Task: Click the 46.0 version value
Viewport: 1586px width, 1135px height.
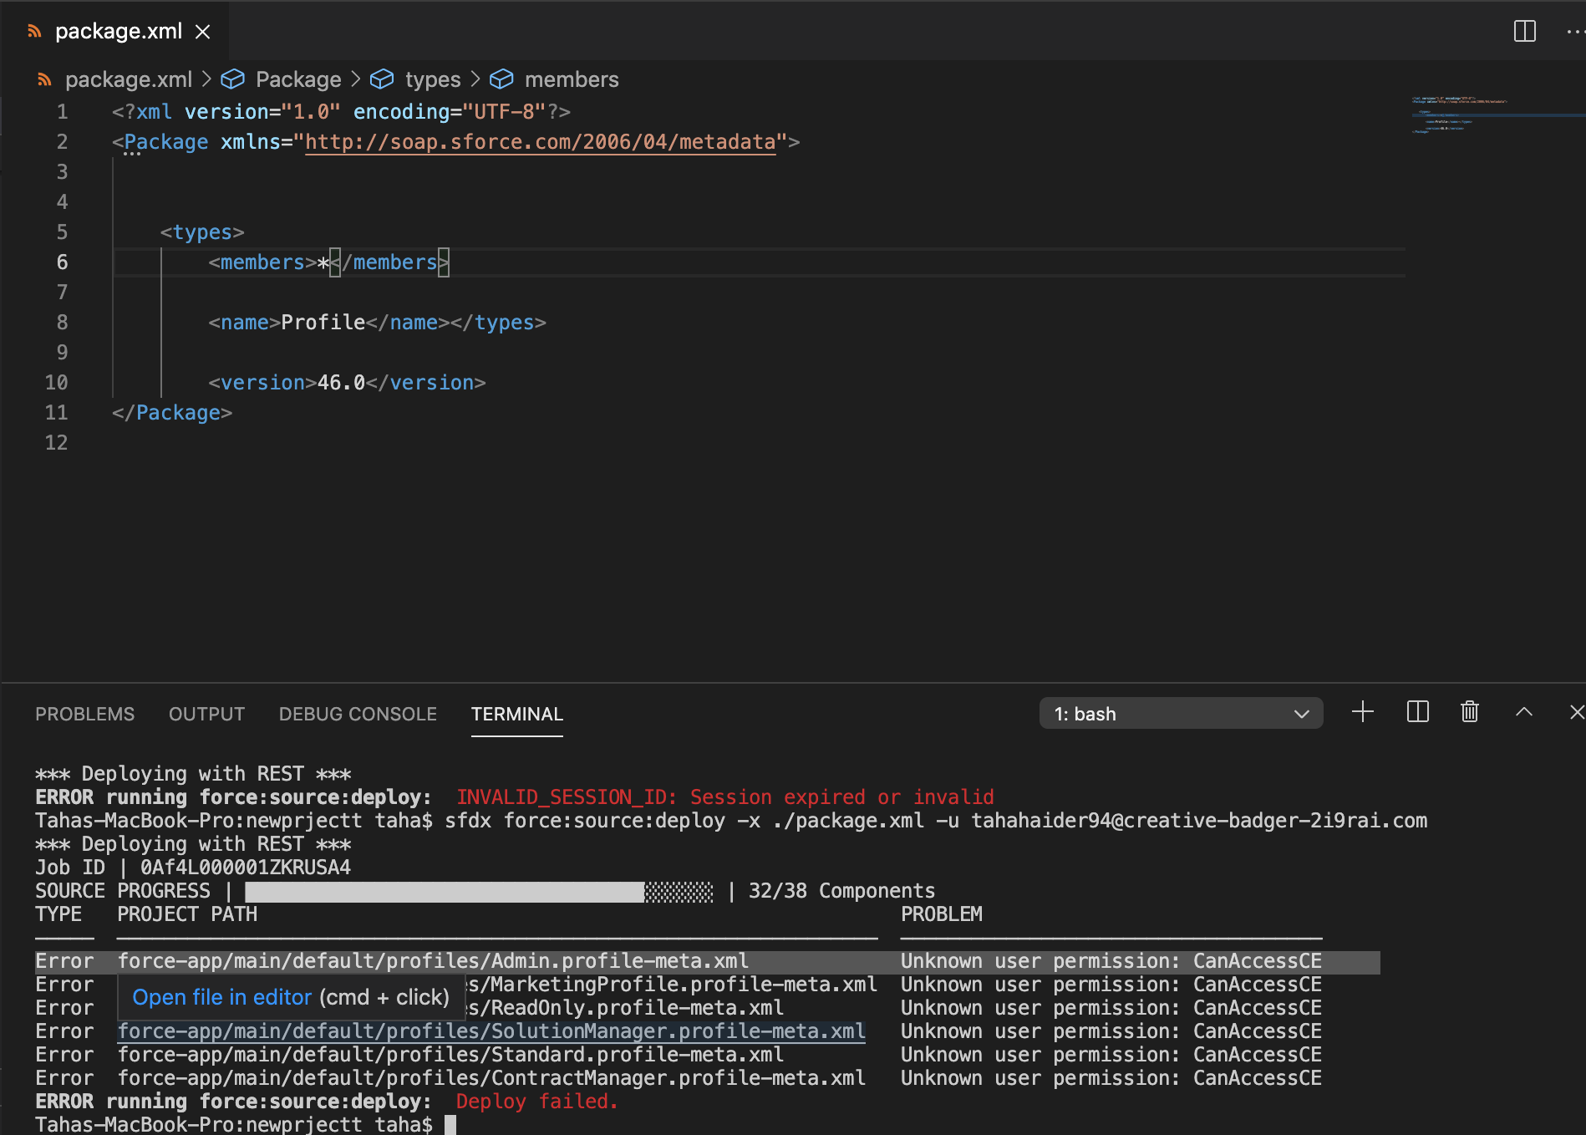Action: (341, 383)
